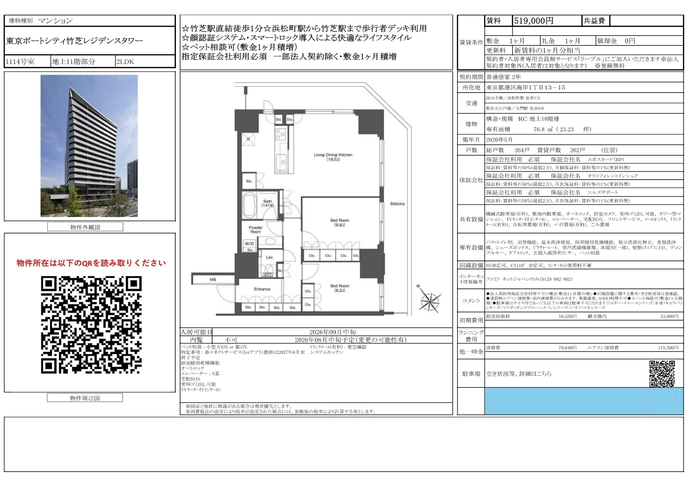Click the 損害保険料 16,550円 amount
689x487 pixels.
(567, 317)
